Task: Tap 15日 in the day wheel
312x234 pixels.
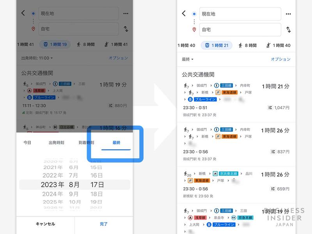Action: 96,167
